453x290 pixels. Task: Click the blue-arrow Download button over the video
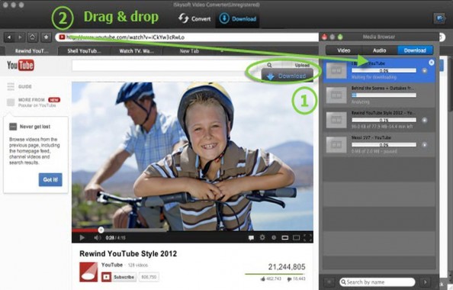coord(288,76)
